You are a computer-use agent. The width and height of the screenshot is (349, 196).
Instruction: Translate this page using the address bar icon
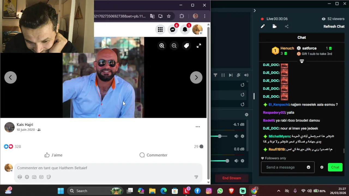(x=152, y=16)
